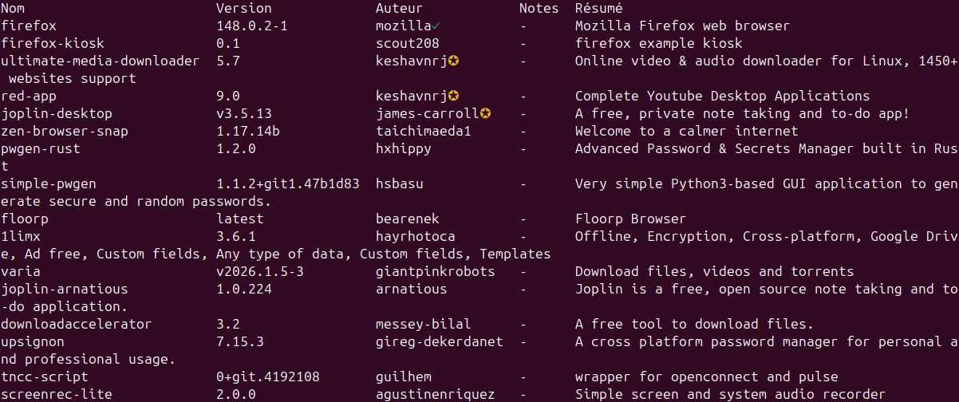Click the Notes column header
Viewport: 959px width, 402px height.
pyautogui.click(x=539, y=8)
